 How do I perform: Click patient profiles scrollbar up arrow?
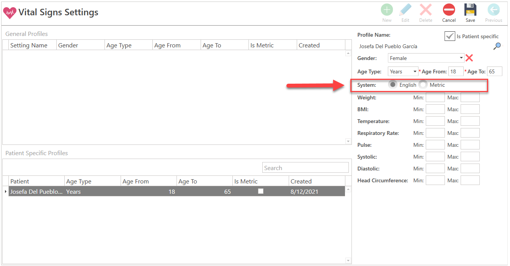click(348, 189)
